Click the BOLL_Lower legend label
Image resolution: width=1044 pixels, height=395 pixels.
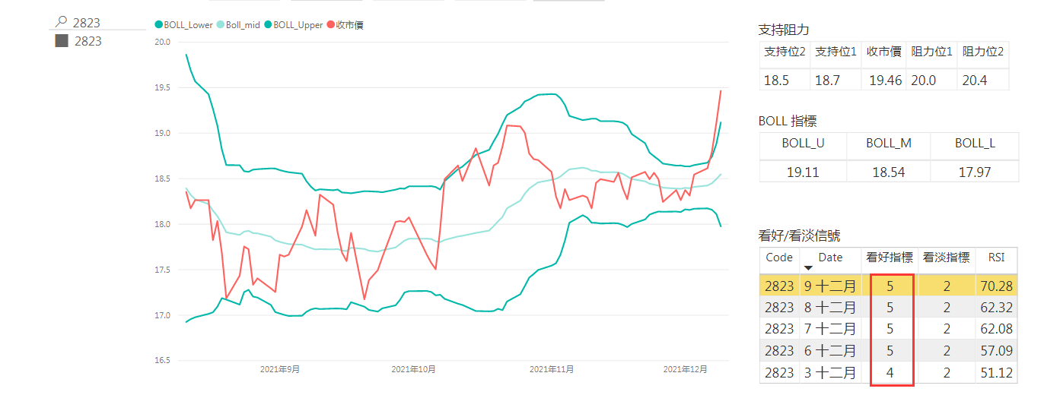click(189, 25)
